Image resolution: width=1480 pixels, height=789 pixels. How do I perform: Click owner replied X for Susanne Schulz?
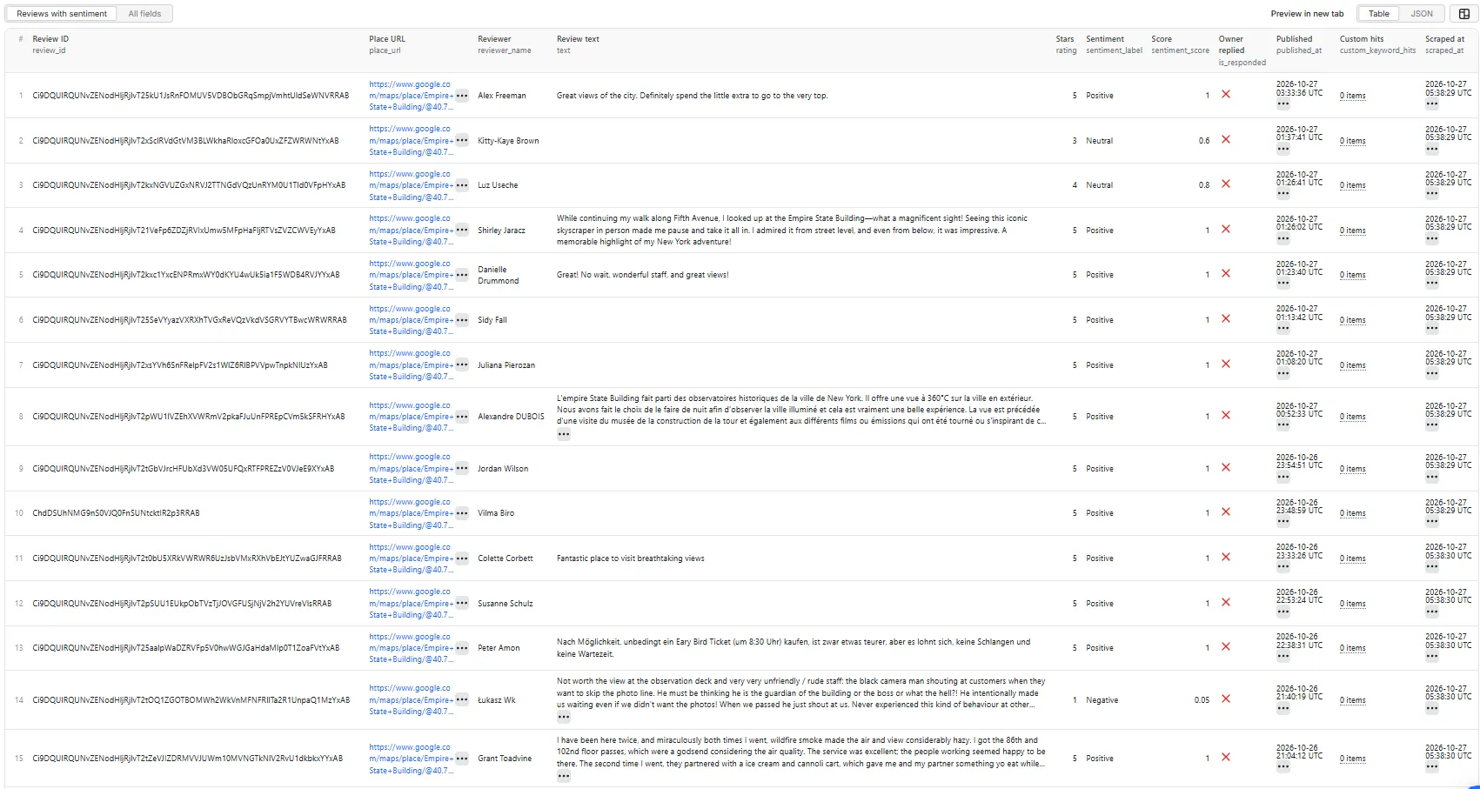[x=1226, y=602]
